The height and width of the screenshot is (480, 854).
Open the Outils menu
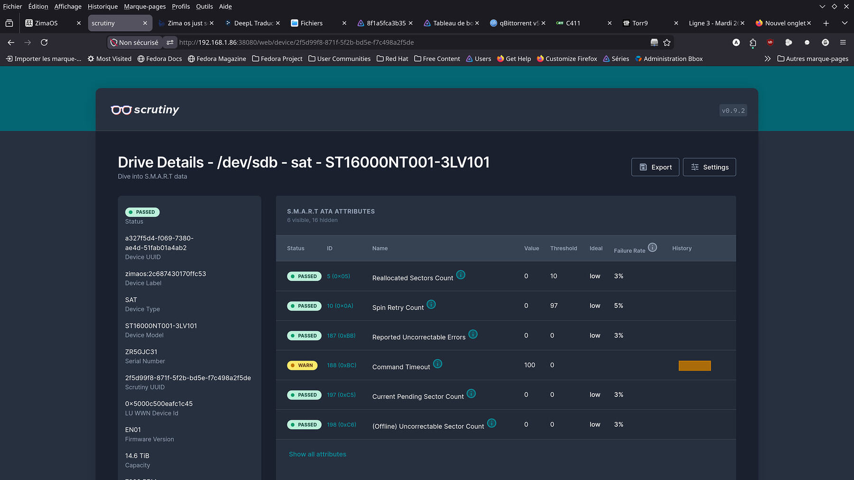tap(204, 6)
